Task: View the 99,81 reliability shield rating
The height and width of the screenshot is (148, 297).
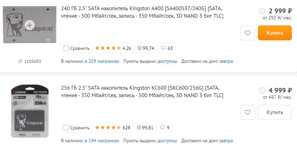Action: point(145,128)
